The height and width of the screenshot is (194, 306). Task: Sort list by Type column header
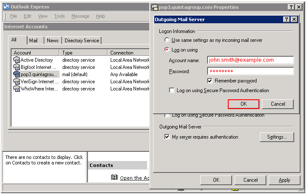click(x=83, y=53)
